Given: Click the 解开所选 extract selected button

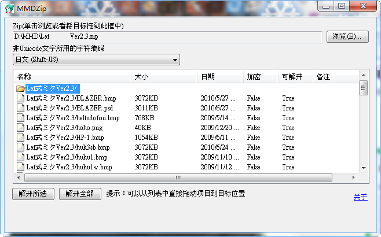Looking at the screenshot, I should [33, 194].
